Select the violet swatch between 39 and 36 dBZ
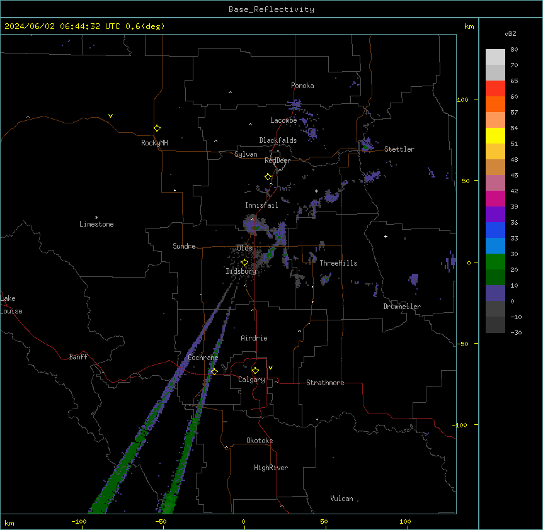 click(495, 215)
